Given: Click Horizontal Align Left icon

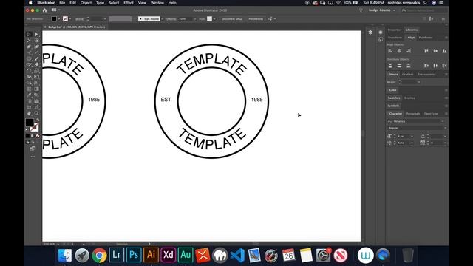Looking at the screenshot, I should [x=390, y=51].
